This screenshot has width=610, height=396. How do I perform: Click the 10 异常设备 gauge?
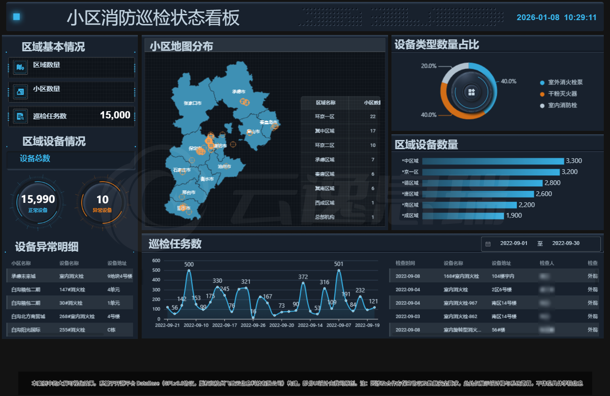102,203
